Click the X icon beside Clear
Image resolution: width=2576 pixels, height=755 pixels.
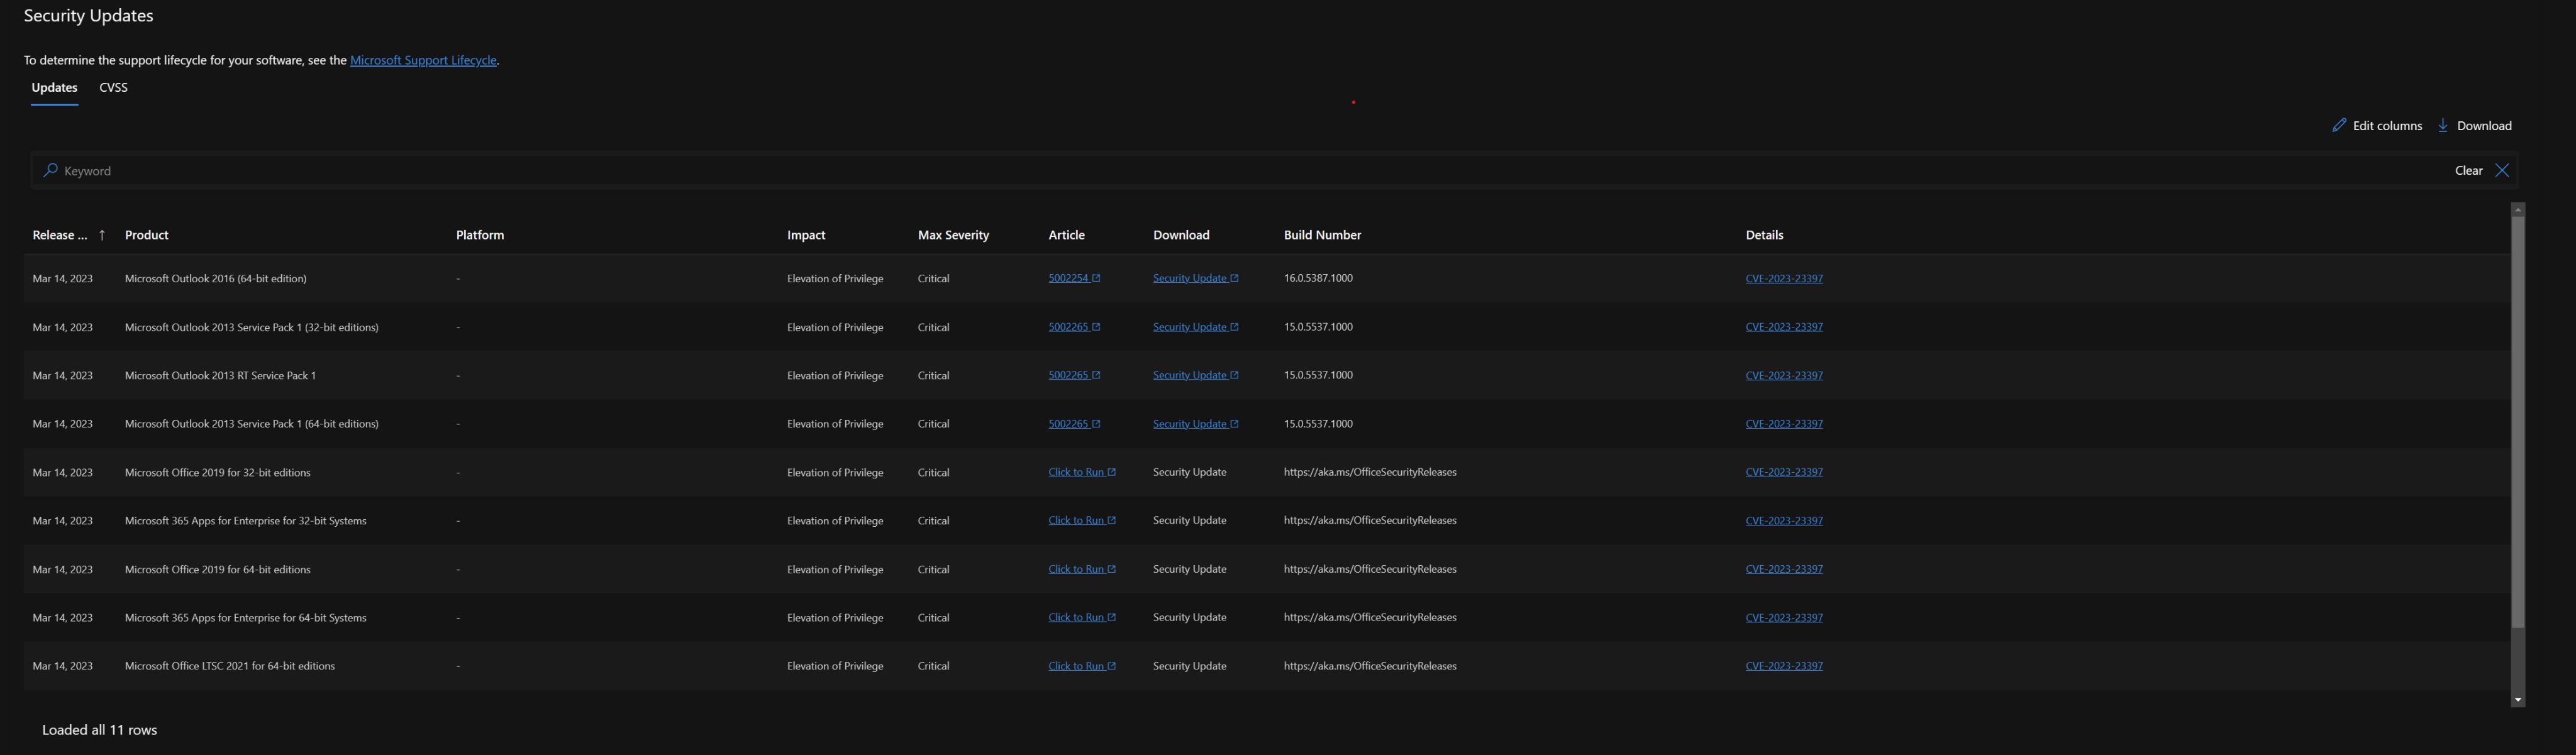pos(2502,171)
